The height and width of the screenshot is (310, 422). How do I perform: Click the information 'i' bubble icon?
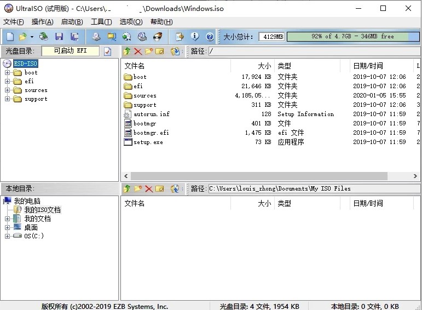(195, 36)
